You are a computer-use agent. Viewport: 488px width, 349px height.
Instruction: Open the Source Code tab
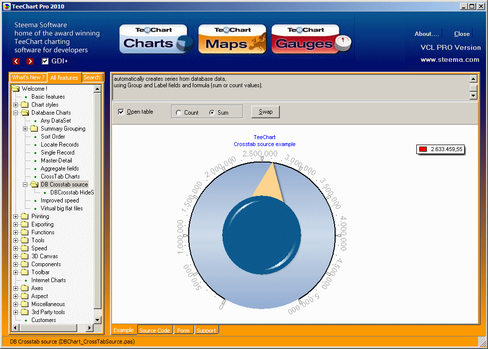pos(155,330)
